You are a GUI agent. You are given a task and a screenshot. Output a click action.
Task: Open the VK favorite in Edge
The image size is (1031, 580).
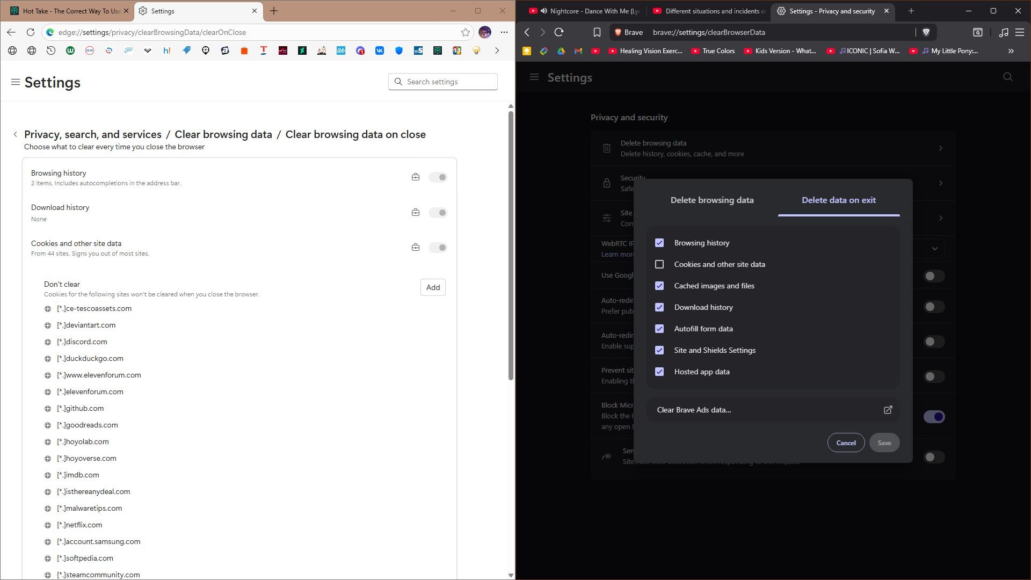pyautogui.click(x=380, y=50)
